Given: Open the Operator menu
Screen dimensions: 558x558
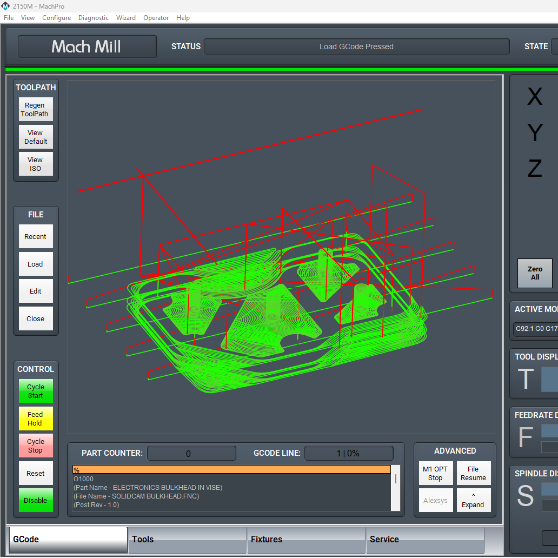Looking at the screenshot, I should (x=156, y=18).
